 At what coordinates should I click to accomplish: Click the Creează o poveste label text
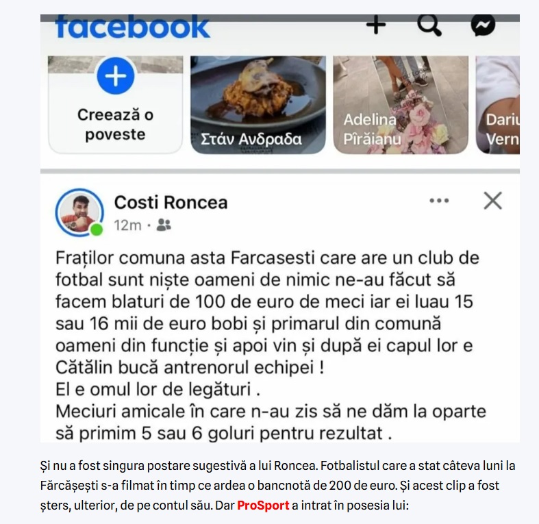click(x=116, y=124)
